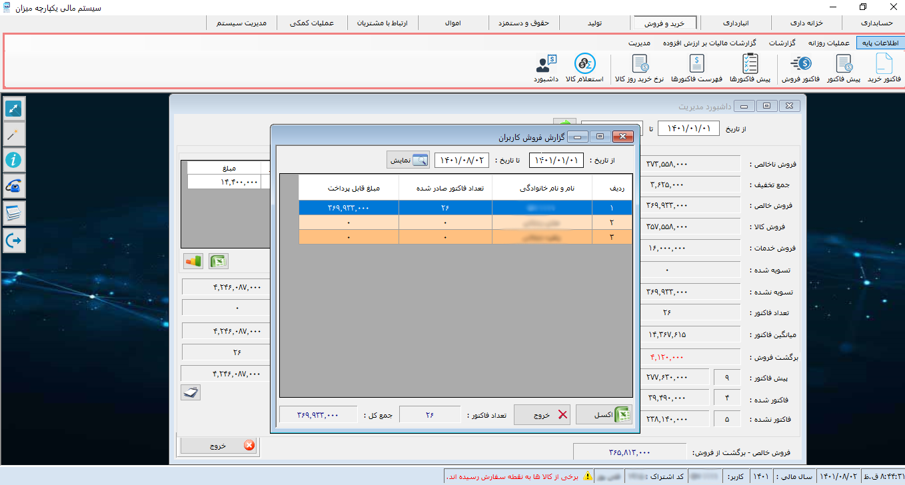Click the اکسل button in user sales report
The height and width of the screenshot is (485, 905).
[604, 414]
